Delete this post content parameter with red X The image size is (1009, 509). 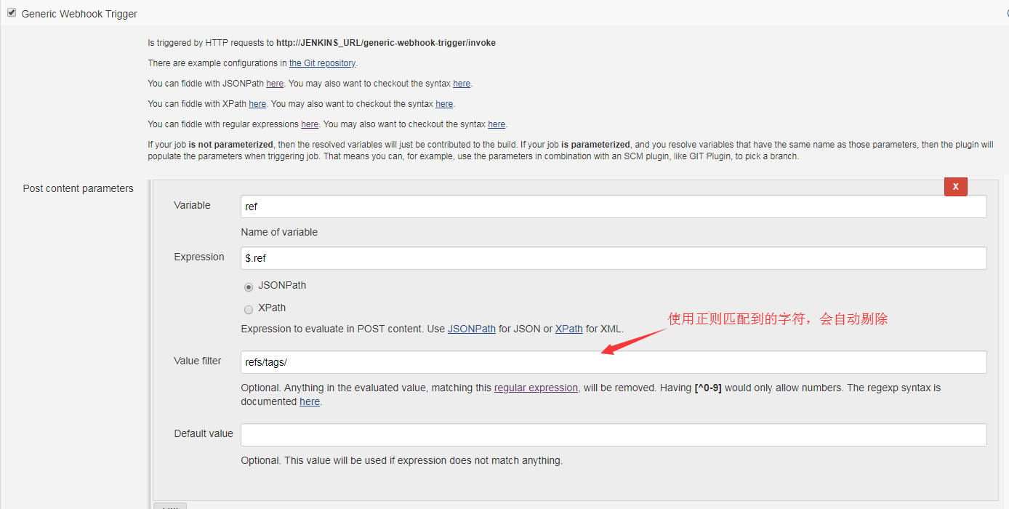point(955,187)
